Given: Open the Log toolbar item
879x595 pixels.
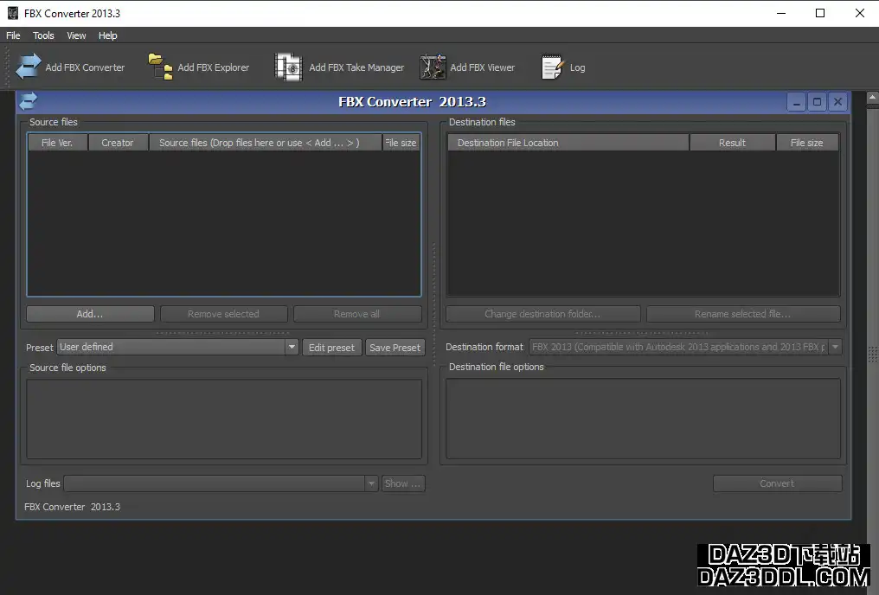Looking at the screenshot, I should [563, 67].
